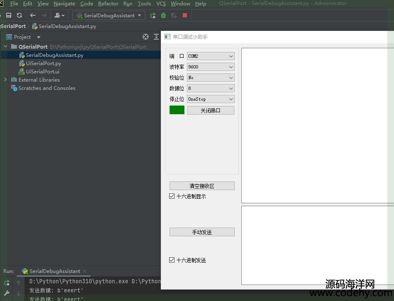Stop the running program with red square

tap(185, 15)
